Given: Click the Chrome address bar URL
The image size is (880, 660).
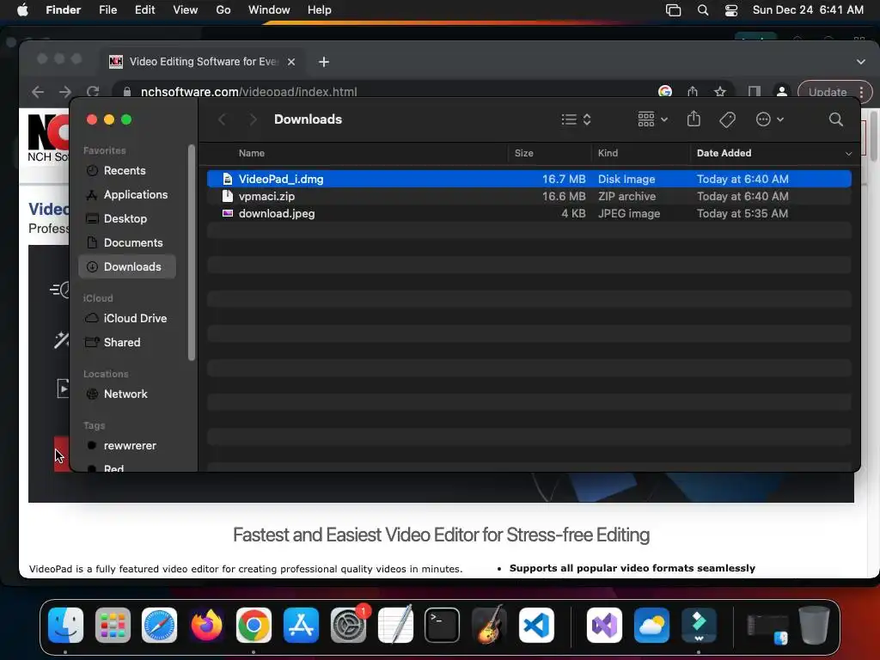Looking at the screenshot, I should [x=248, y=92].
